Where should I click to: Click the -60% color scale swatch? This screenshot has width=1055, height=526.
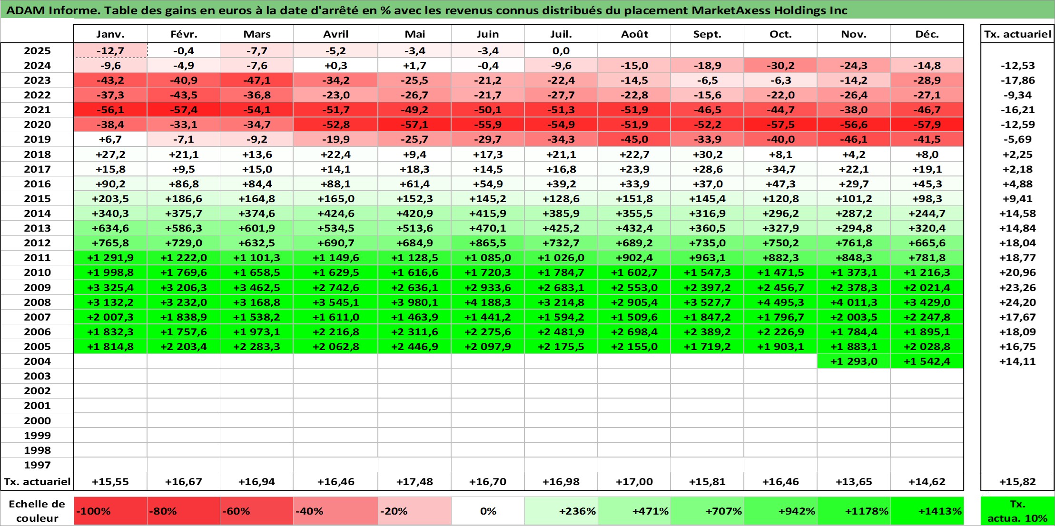point(256,511)
